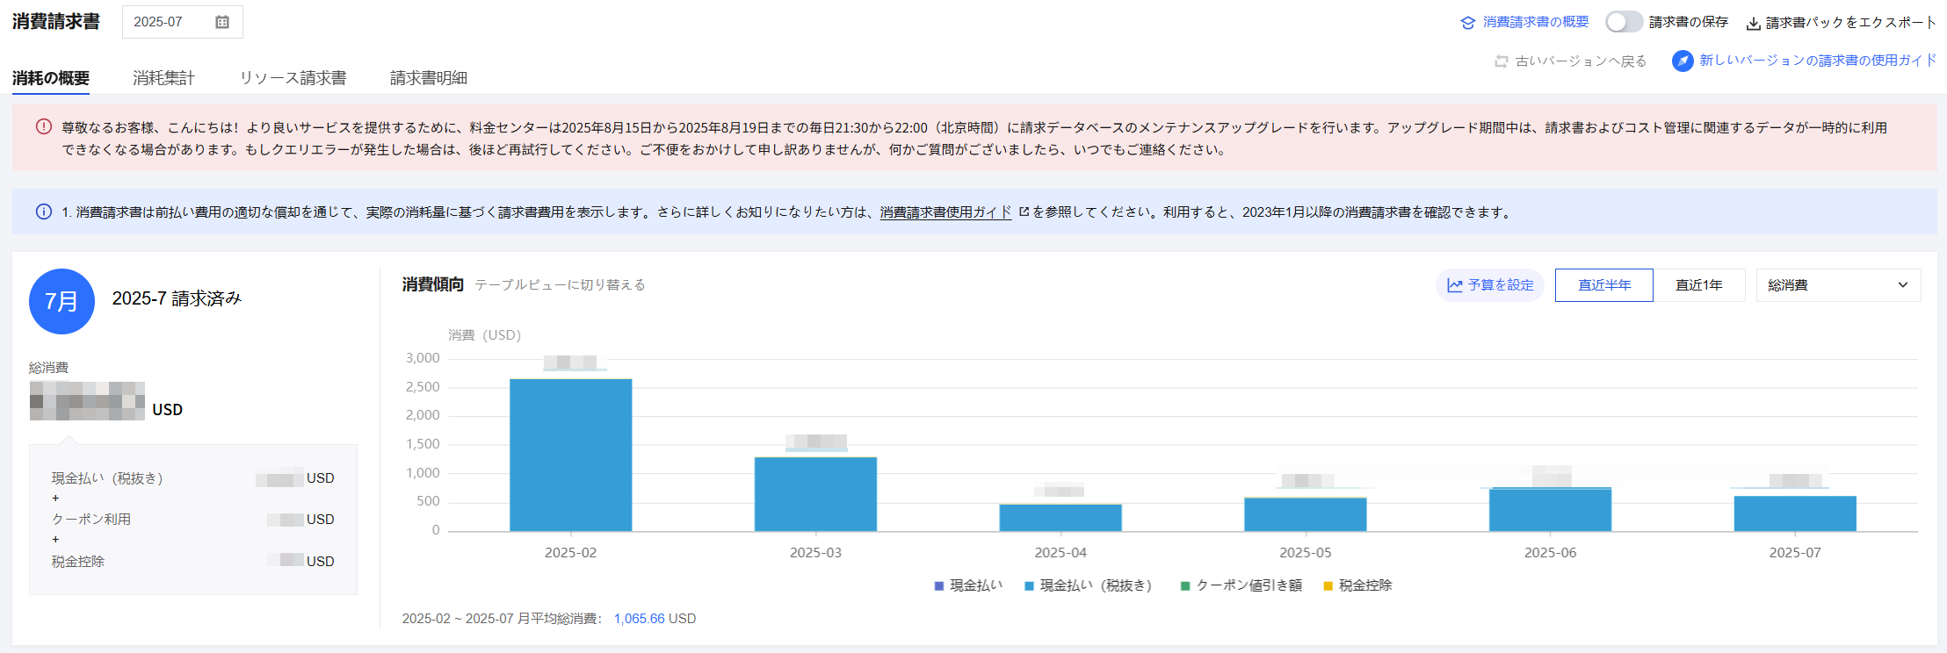Screen dimensions: 1947x653
Task: Click the 2025-7 請求済み status text
Action: (x=177, y=298)
